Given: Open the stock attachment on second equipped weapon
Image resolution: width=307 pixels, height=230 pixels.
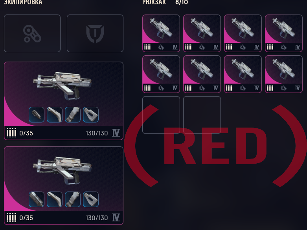Looking at the screenshot, I should [x=91, y=199].
